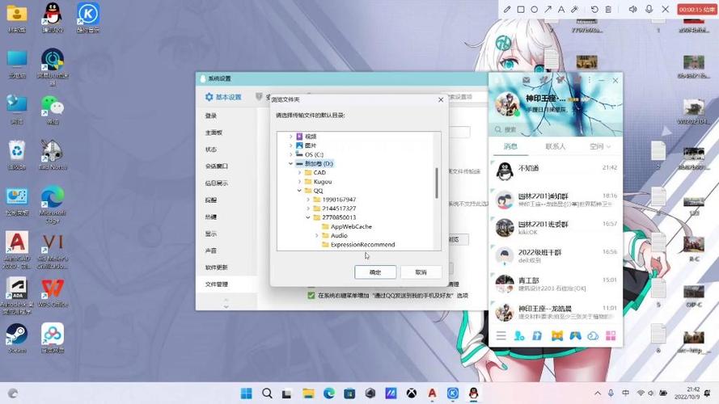Select the ExpressionRecommend folder
This screenshot has height=404, width=719.
362,245
